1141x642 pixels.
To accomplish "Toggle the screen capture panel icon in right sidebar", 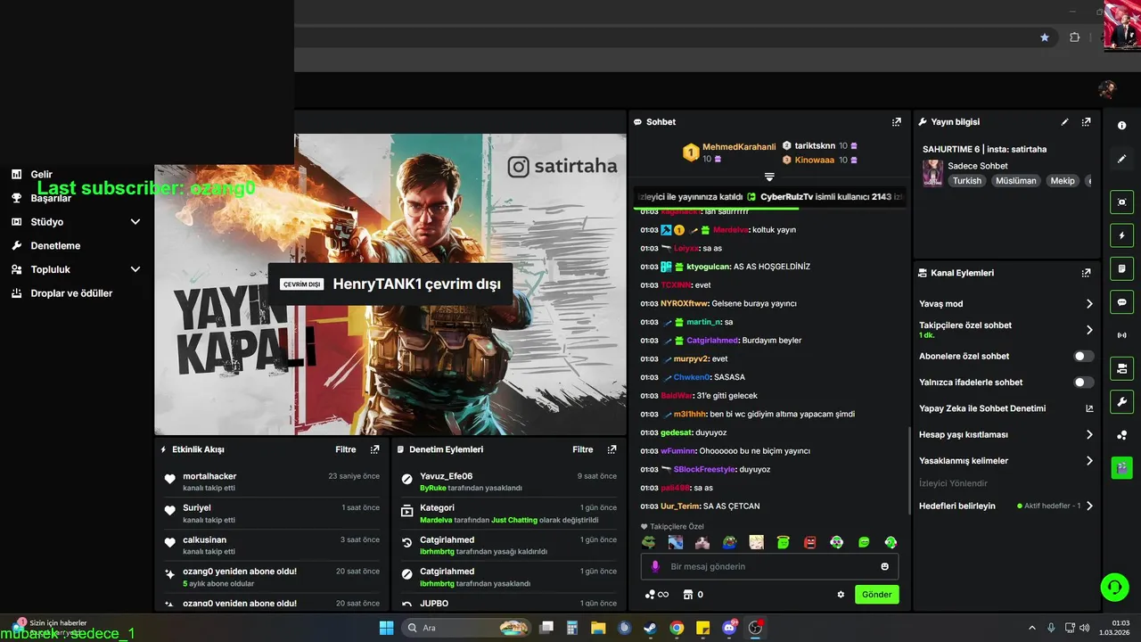I will pyautogui.click(x=1121, y=202).
